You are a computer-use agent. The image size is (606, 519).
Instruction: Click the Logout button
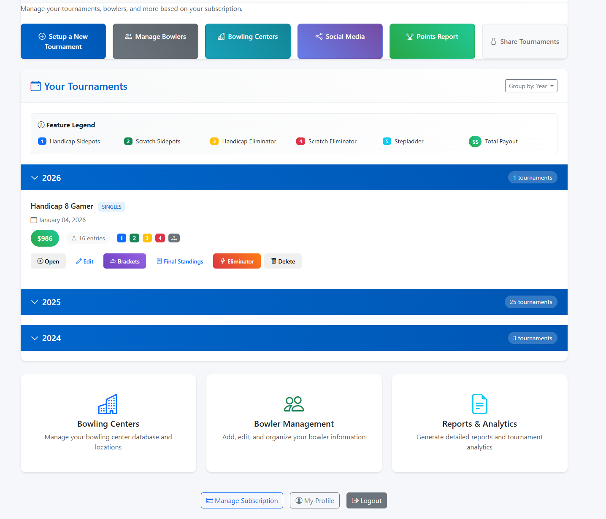366,500
